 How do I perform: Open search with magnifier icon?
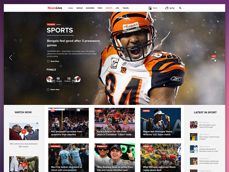[180, 8]
